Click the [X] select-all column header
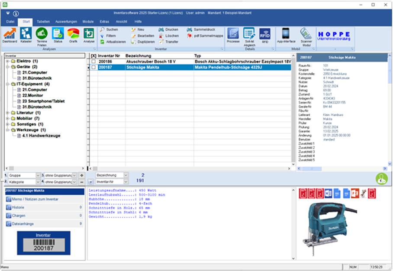The width and height of the screenshot is (393, 271). point(93,56)
